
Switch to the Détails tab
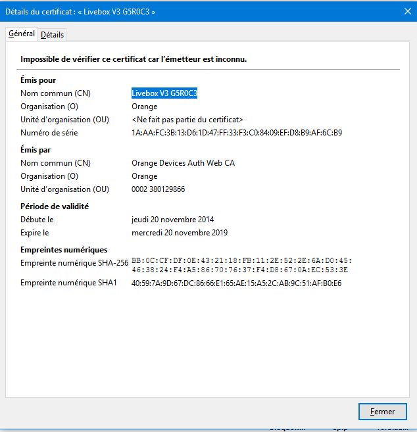52,35
